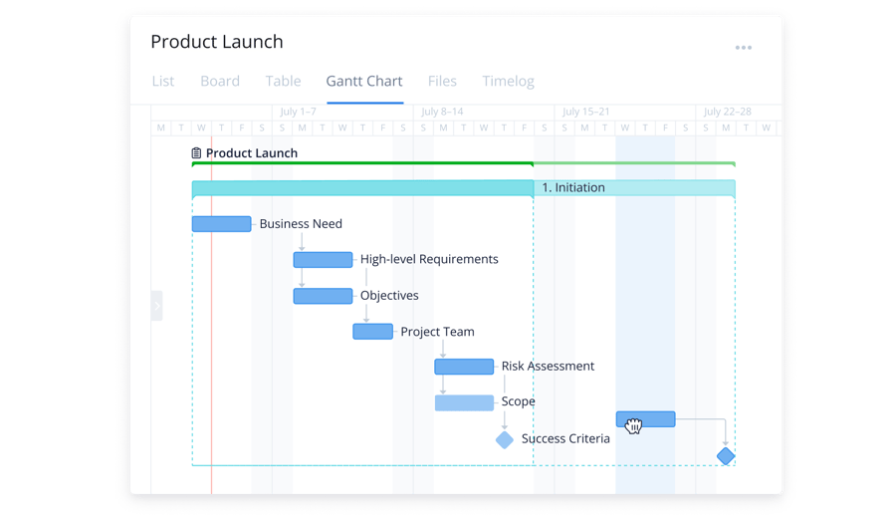Select the Project Team task bar
This screenshot has width=896, height=519.
click(372, 332)
